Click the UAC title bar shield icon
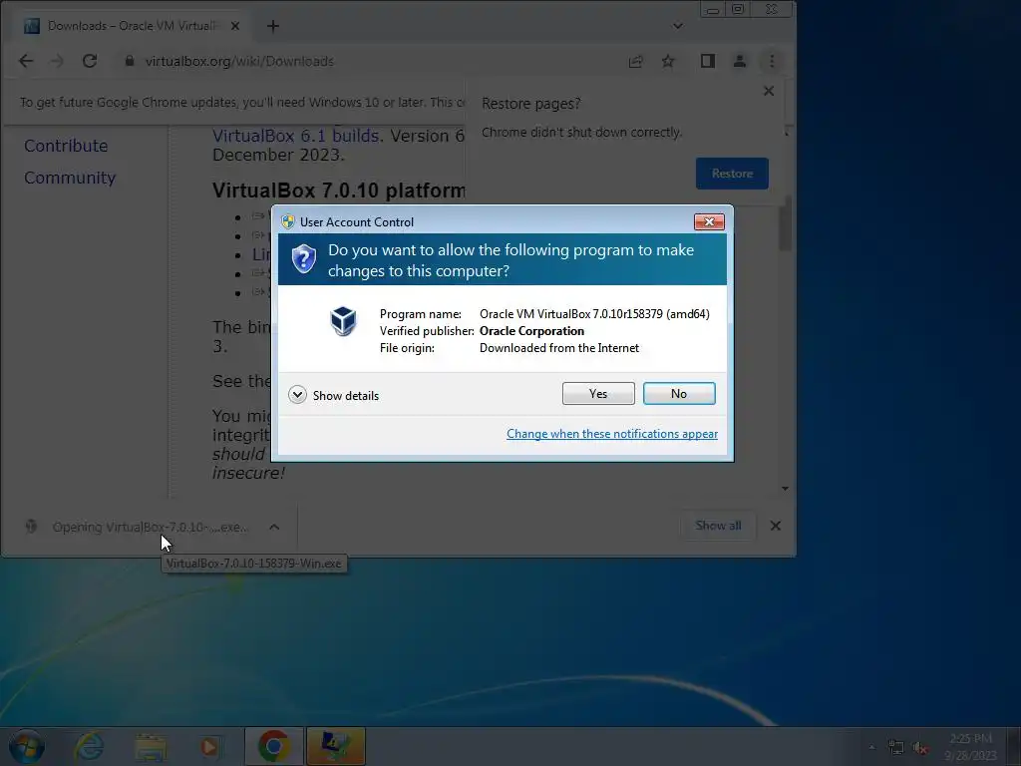Screen dimensions: 1021x766 tap(288, 221)
